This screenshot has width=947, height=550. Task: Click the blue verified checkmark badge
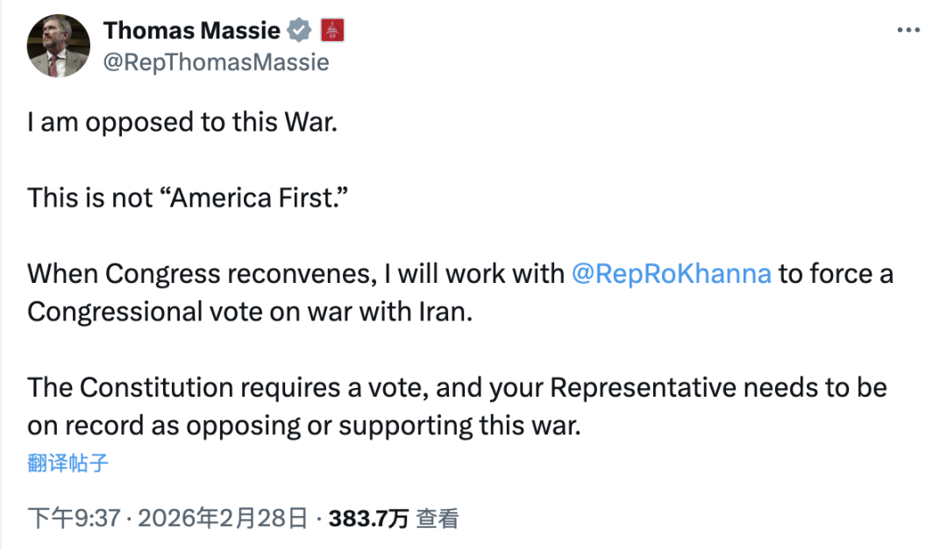click(300, 31)
